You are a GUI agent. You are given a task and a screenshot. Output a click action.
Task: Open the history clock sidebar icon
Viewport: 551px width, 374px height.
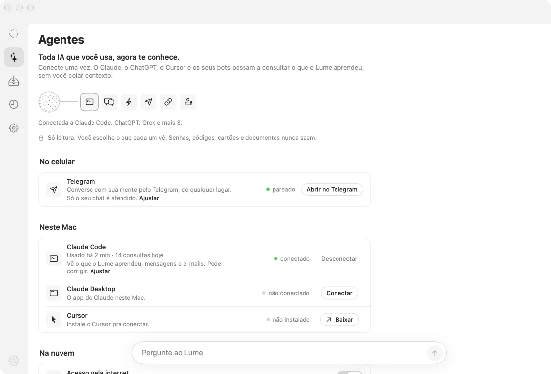coord(14,104)
